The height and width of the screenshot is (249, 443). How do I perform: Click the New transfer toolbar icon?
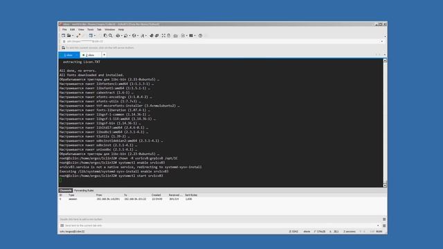tap(183, 35)
